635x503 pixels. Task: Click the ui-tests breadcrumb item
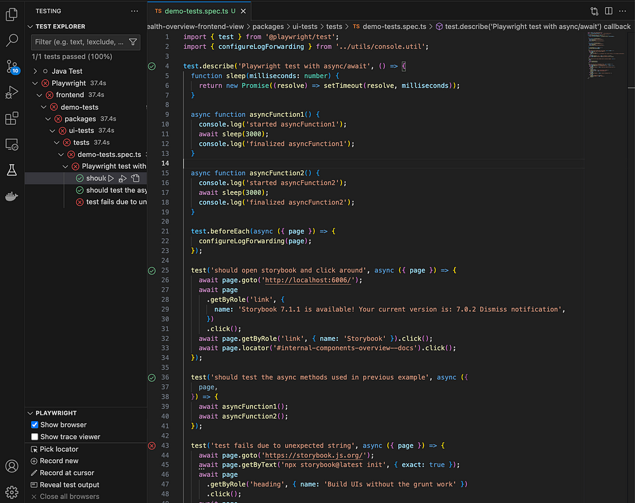[305, 26]
